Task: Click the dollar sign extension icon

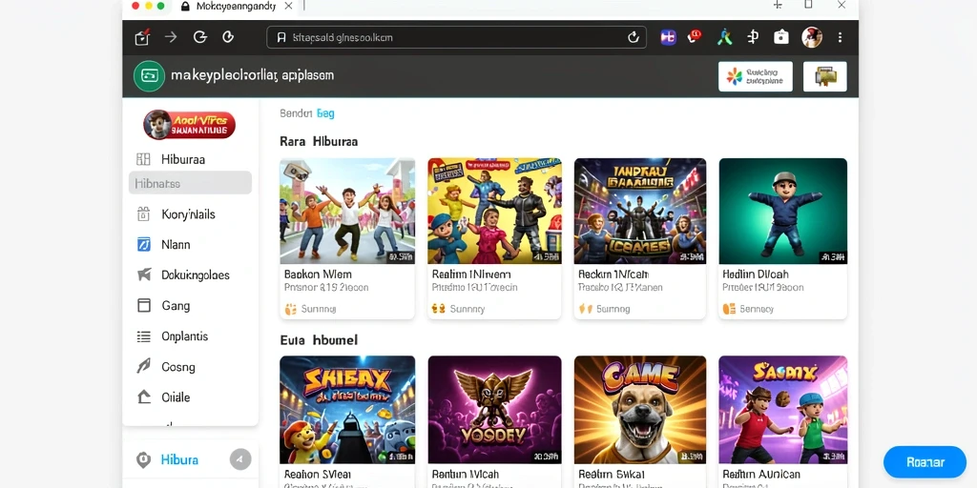Action: coord(753,37)
